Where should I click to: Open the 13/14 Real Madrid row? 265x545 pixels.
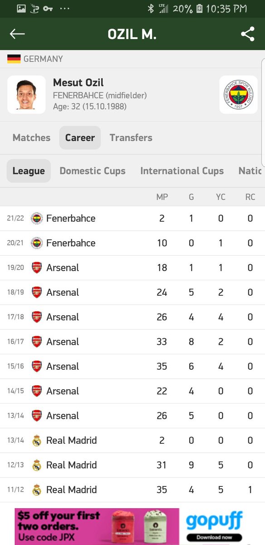click(x=132, y=441)
